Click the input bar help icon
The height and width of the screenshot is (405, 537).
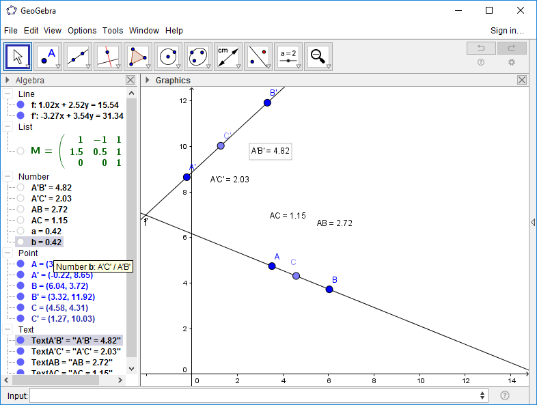[x=504, y=395]
